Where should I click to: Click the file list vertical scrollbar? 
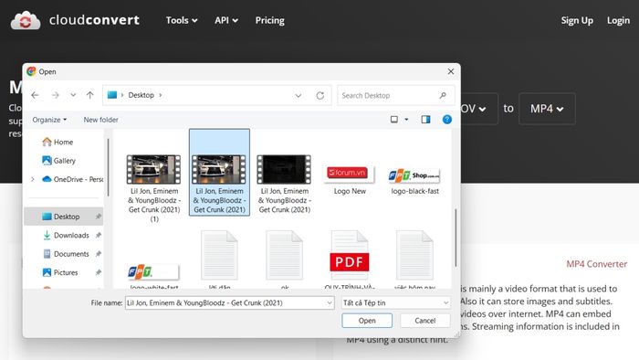tap(456, 238)
